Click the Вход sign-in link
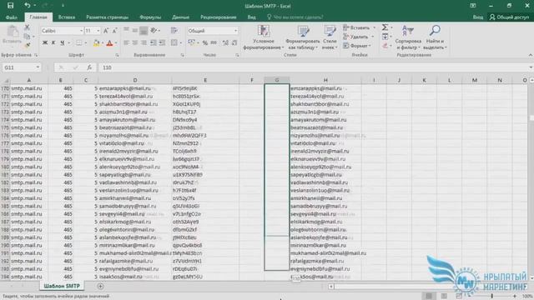The height and width of the screenshot is (300, 534). [478, 17]
